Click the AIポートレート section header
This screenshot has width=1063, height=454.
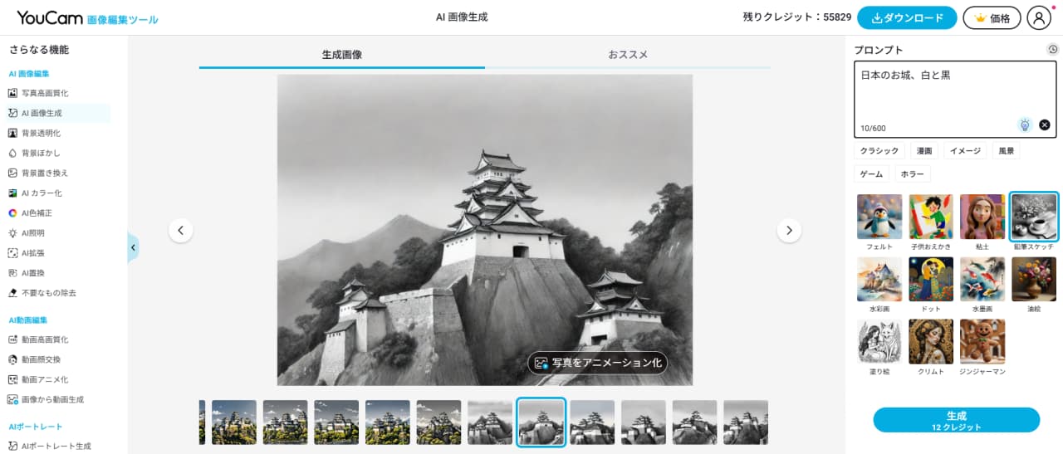[36, 427]
